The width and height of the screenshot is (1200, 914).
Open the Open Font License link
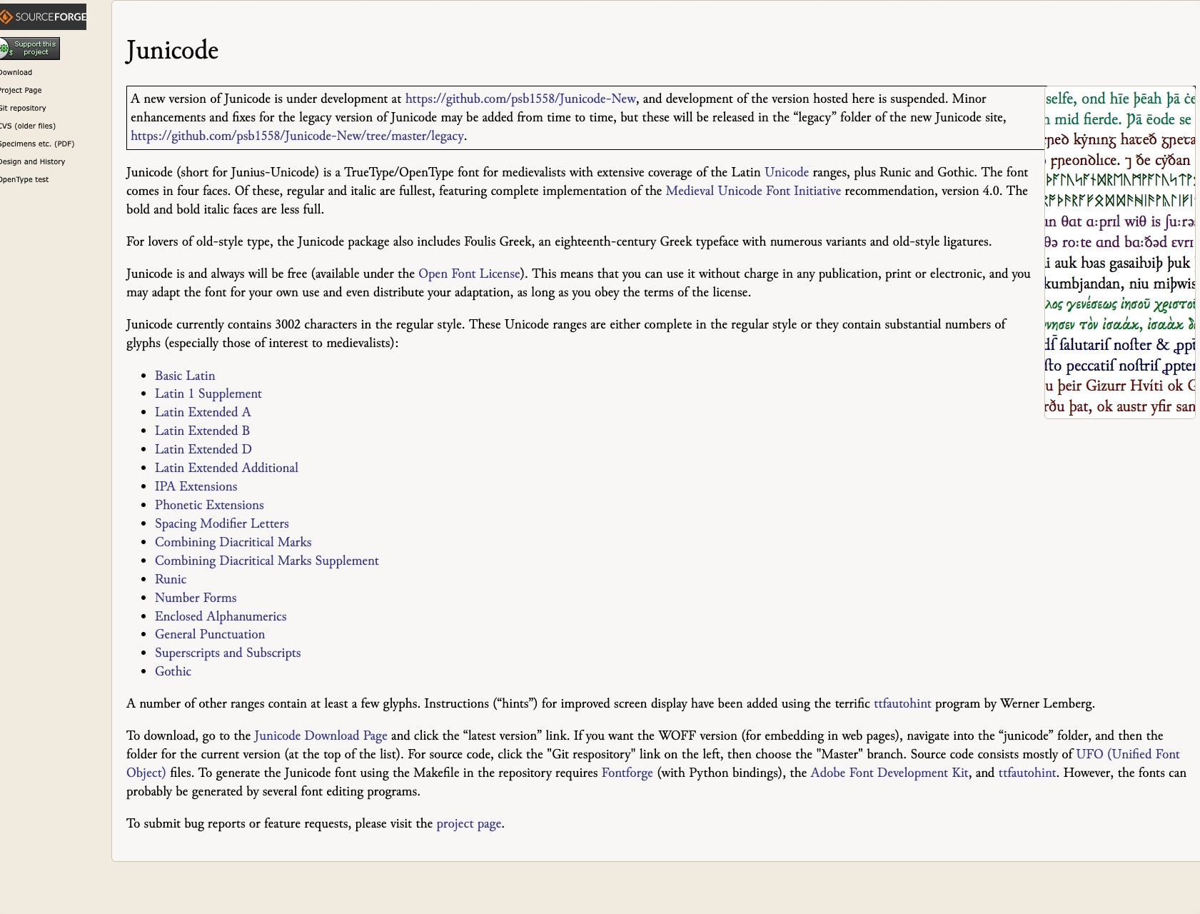click(469, 273)
